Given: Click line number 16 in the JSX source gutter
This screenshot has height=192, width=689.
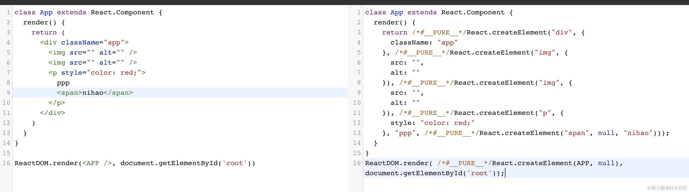Looking at the screenshot, I should coord(6,163).
